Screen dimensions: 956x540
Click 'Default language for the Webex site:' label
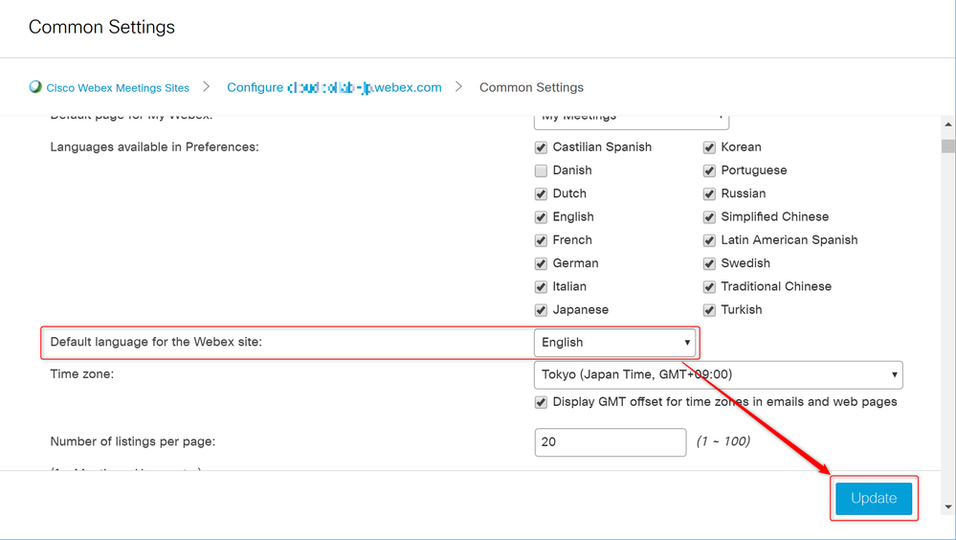click(156, 342)
